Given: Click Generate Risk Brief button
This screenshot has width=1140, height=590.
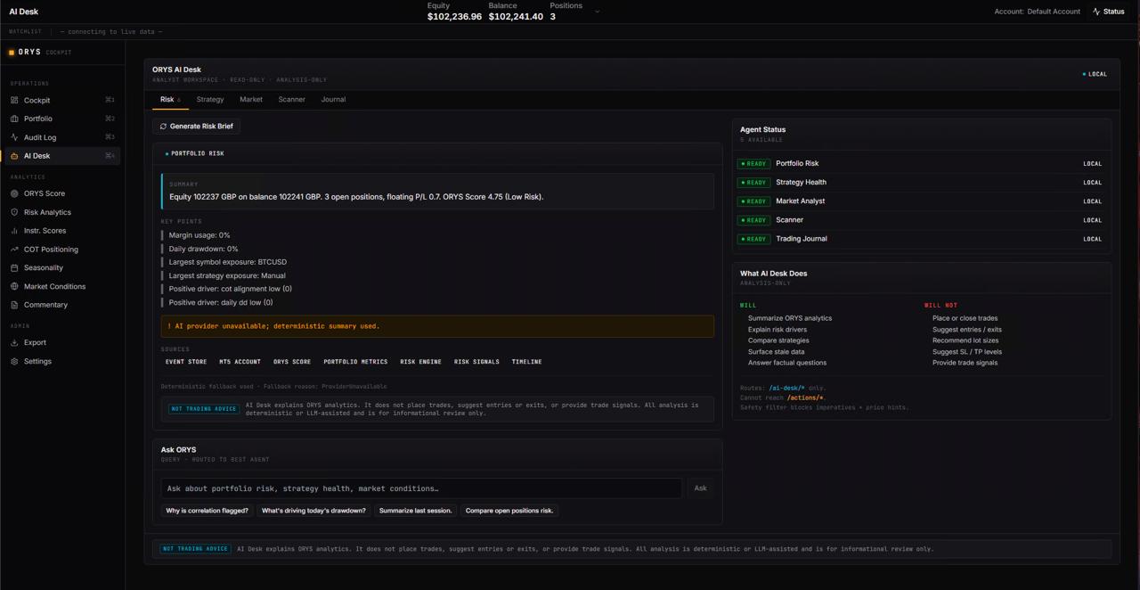Looking at the screenshot, I should (197, 127).
